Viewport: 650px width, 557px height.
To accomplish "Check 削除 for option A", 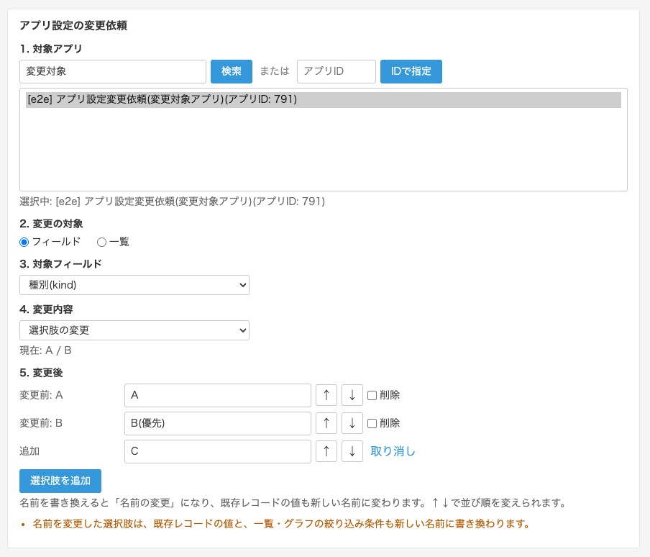I will pos(372,395).
